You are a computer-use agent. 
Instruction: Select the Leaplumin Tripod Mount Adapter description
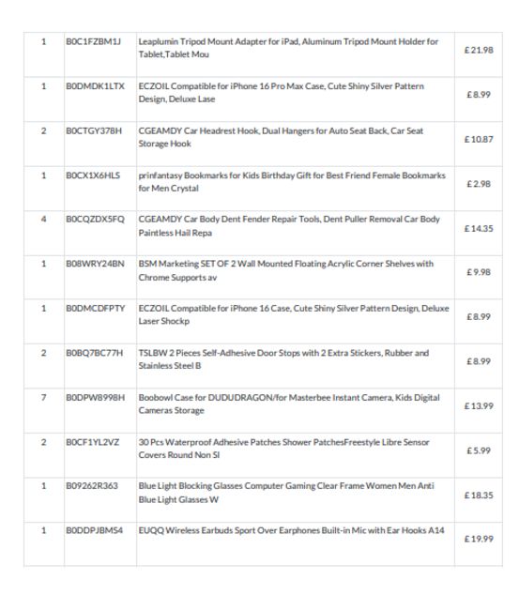click(x=288, y=48)
